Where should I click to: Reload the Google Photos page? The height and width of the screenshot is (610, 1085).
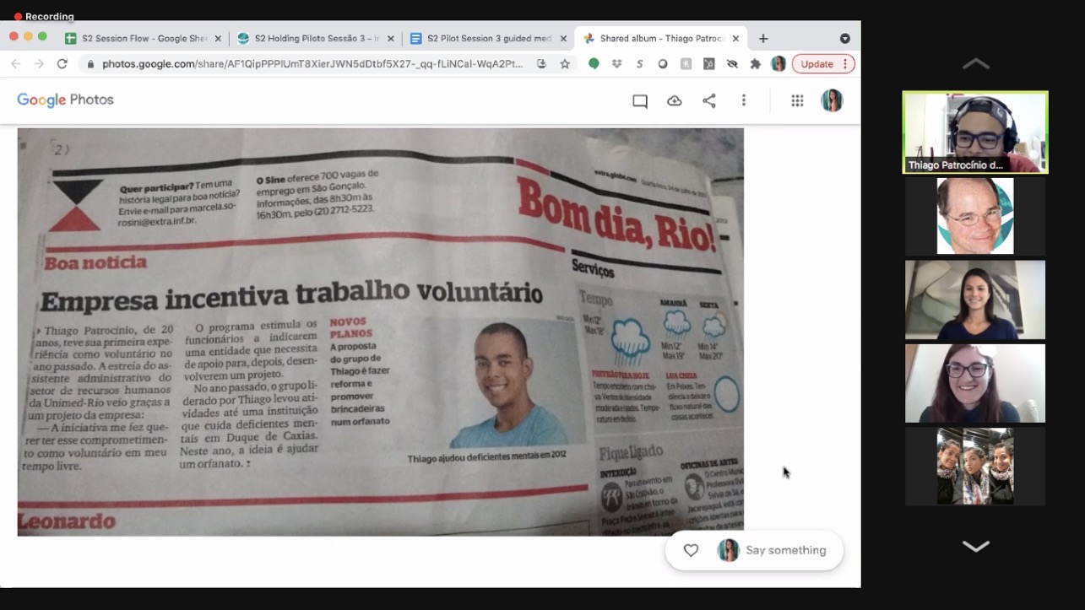62,64
